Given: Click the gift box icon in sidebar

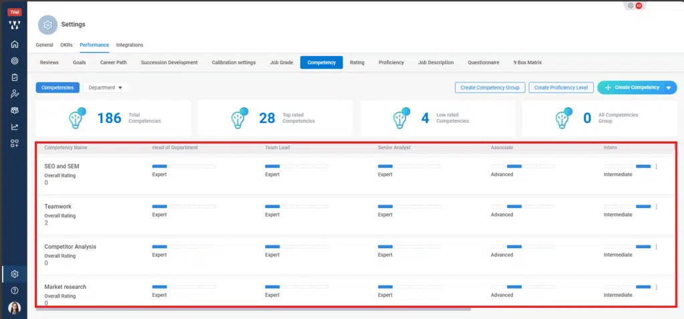Looking at the screenshot, I should (x=14, y=110).
